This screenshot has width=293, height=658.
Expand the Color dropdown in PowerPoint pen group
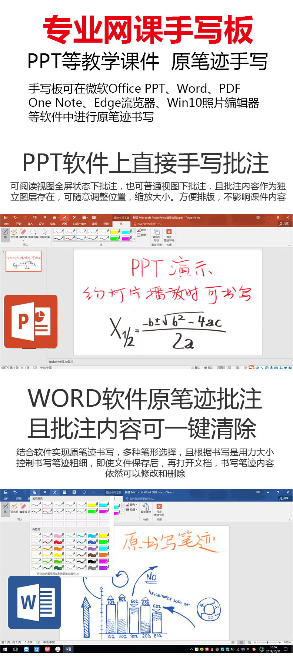point(143,230)
